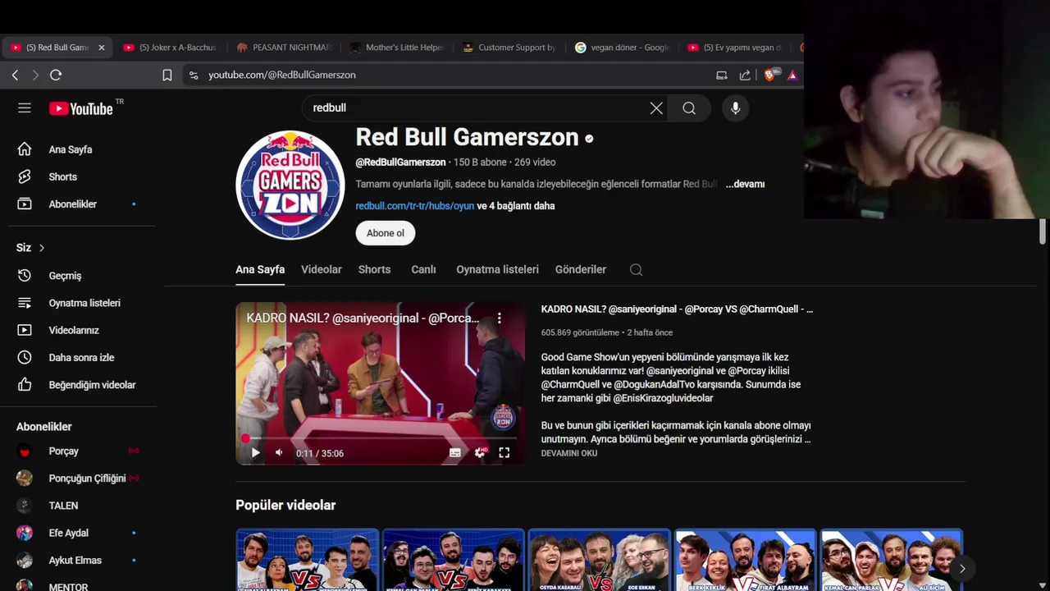
Task: Start voice search with microphone icon
Action: (x=735, y=108)
